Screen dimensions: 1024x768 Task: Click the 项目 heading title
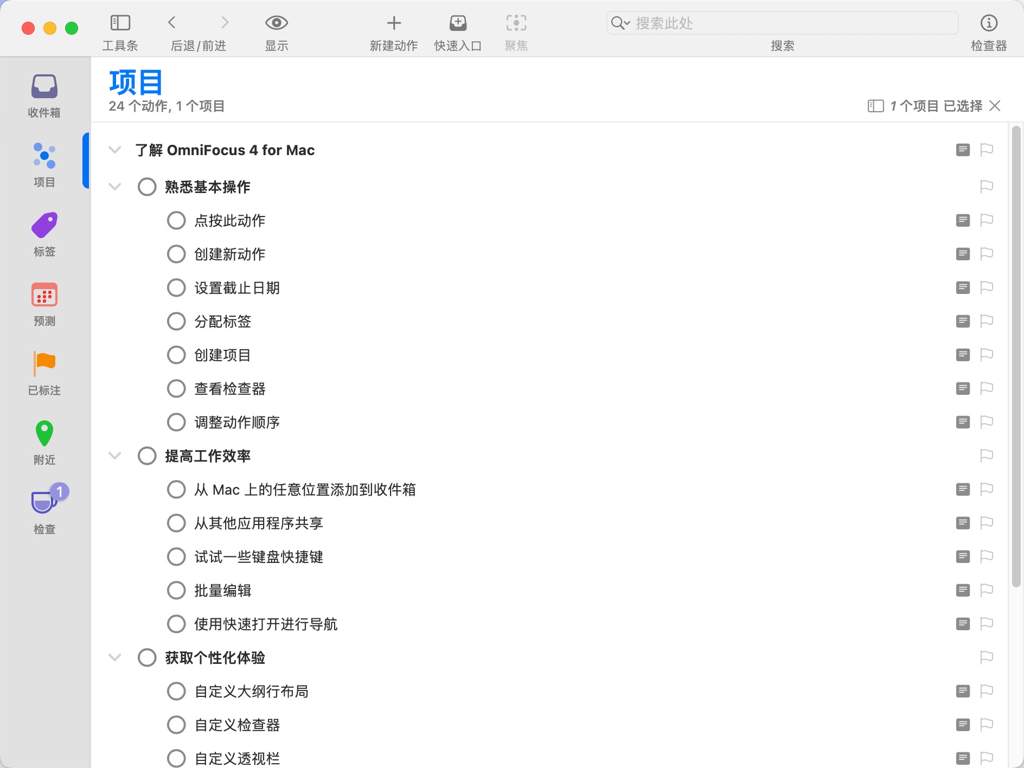tap(136, 82)
